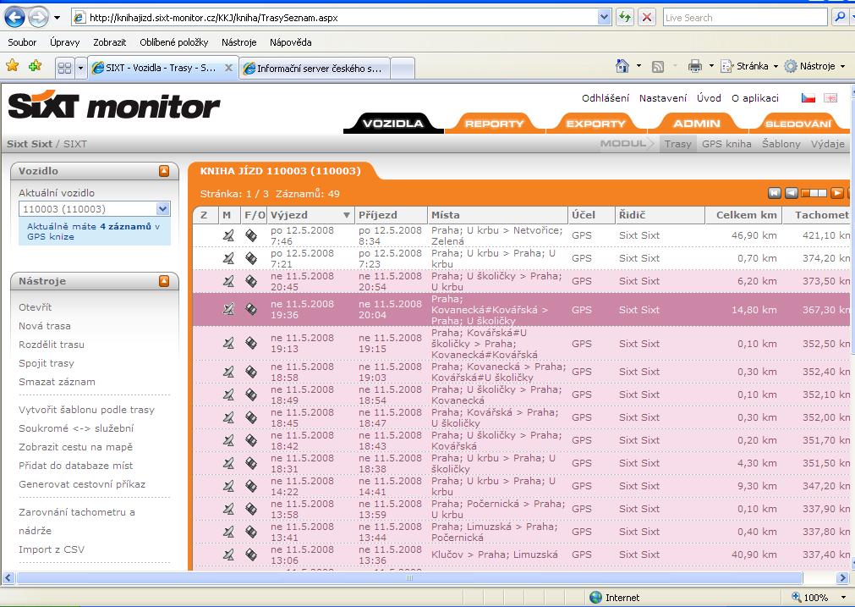Viewport: 855px width, 607px height.
Task: Open the Zobrazit menu
Action: click(110, 42)
